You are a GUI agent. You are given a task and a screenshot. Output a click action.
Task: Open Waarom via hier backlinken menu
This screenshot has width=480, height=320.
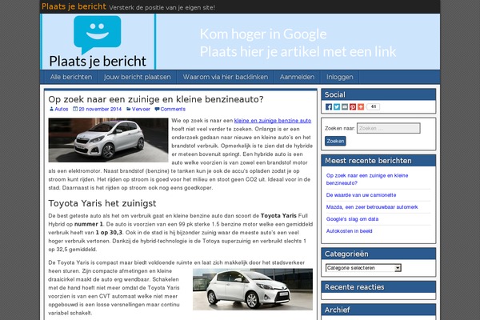(x=226, y=77)
